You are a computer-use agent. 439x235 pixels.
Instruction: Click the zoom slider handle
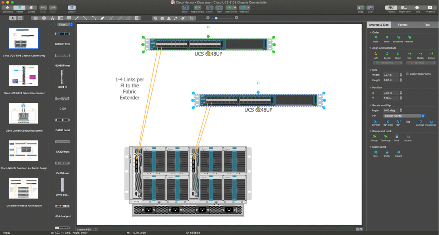point(216,18)
